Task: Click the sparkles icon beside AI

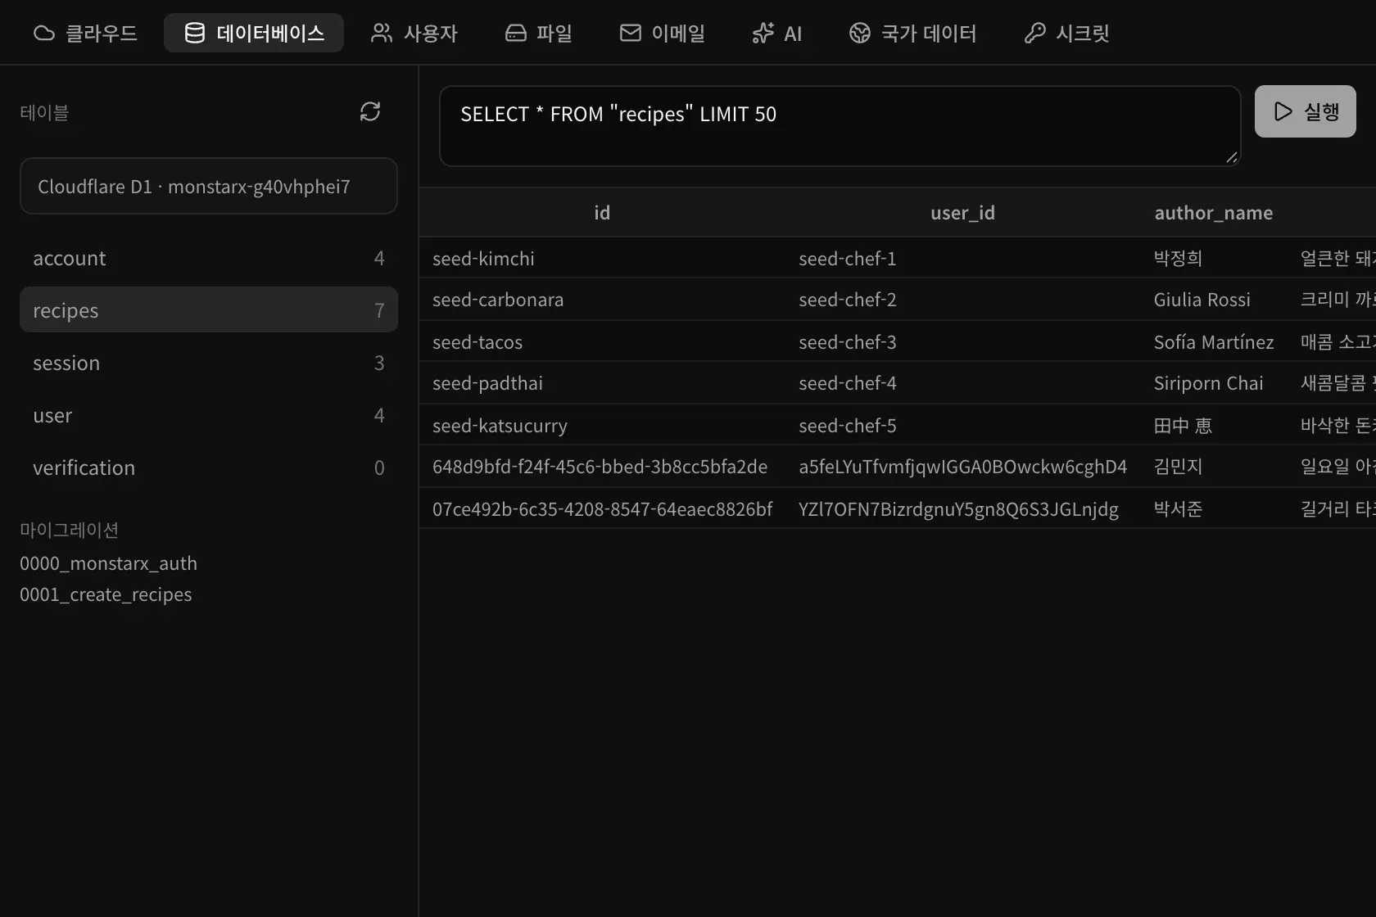Action: point(763,34)
